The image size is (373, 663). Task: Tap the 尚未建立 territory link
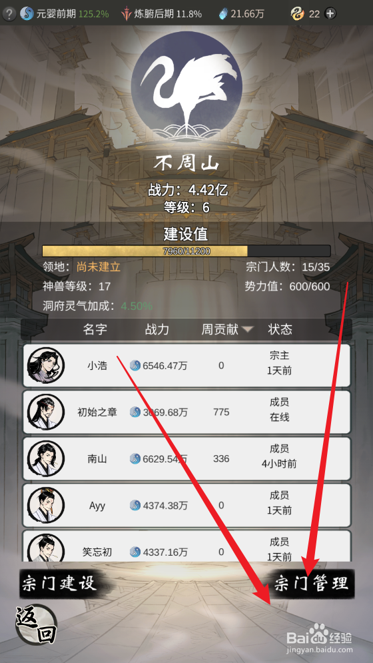click(x=99, y=267)
